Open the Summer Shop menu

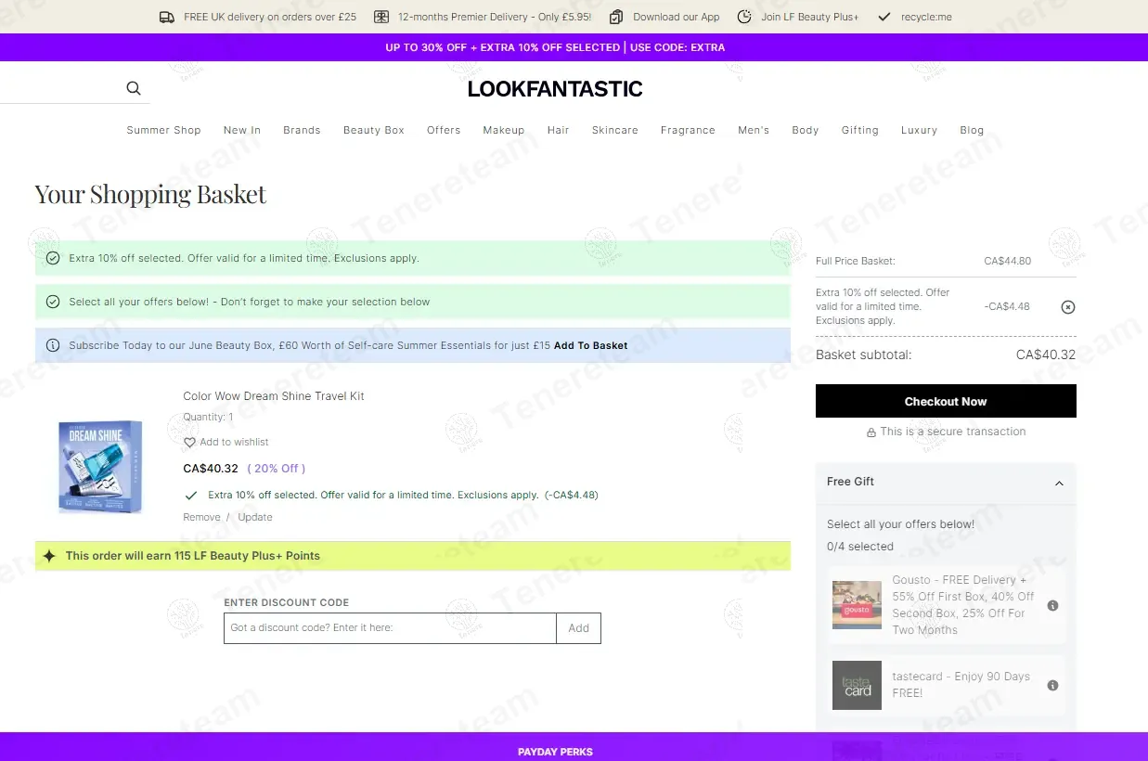point(163,130)
